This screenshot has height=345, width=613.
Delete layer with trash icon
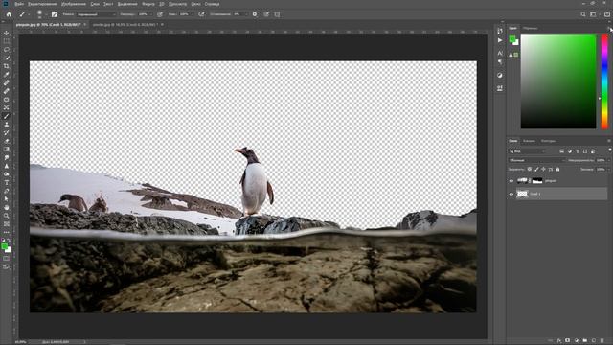coord(602,341)
